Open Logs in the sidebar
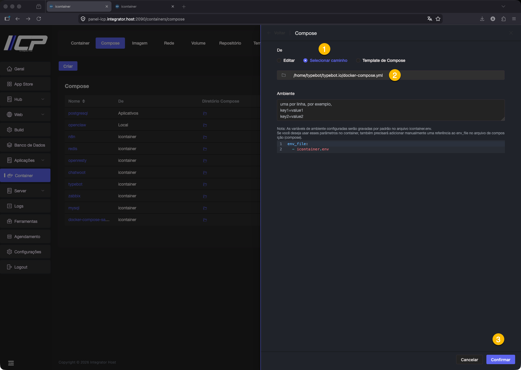This screenshot has width=521, height=370. pos(19,206)
